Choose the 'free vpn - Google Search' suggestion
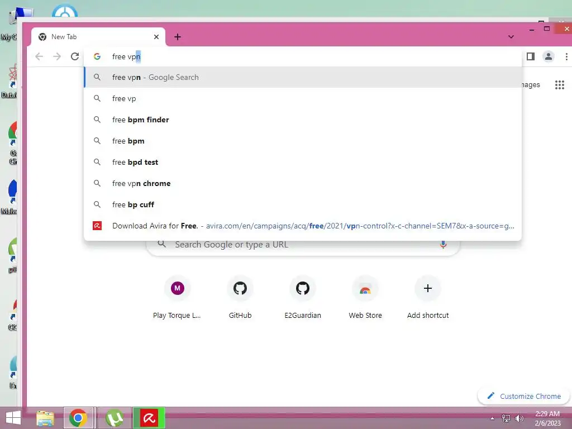Screen dimensions: 572x429 point(303,77)
